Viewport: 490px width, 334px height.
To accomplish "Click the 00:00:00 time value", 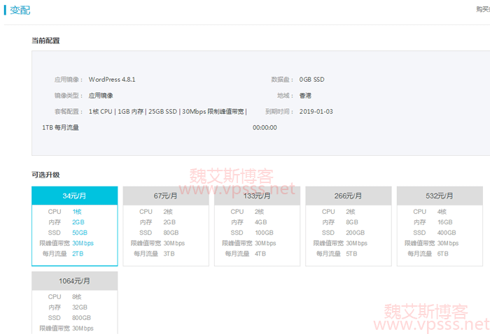I will tap(265, 128).
